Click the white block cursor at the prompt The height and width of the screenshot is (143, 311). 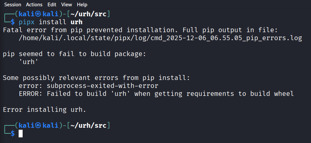(21, 133)
